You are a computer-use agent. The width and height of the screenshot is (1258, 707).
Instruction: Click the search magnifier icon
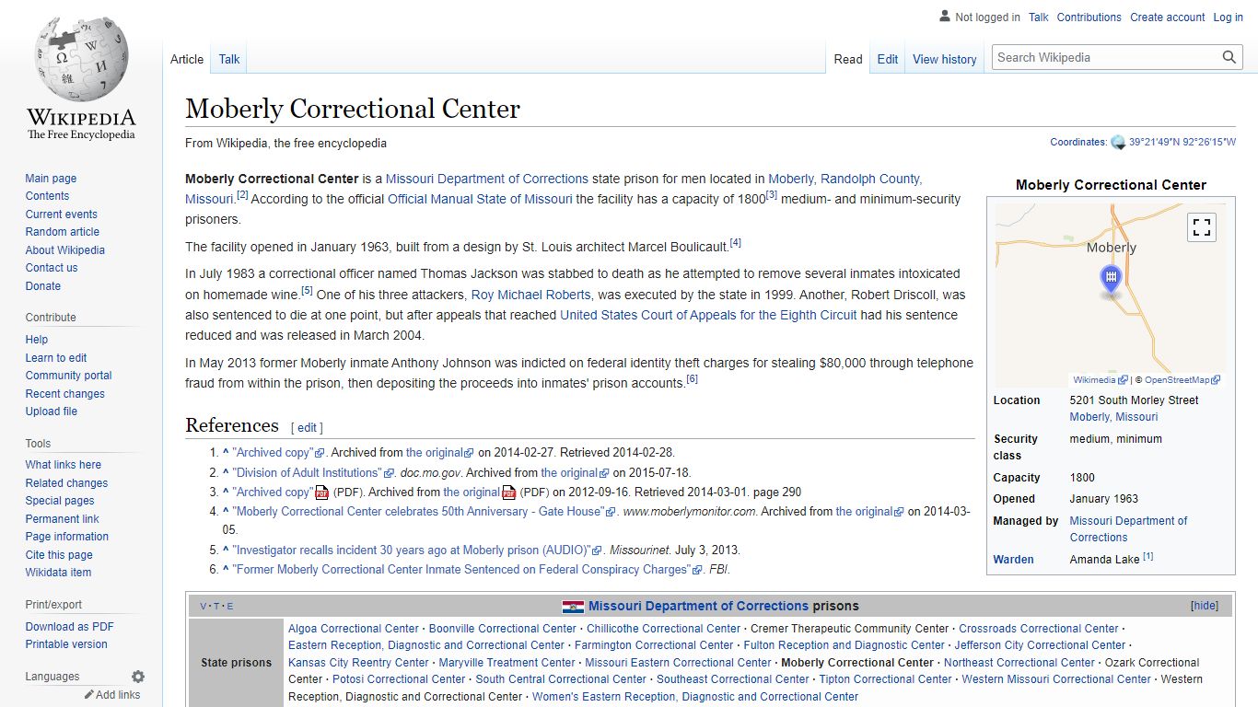click(1229, 57)
